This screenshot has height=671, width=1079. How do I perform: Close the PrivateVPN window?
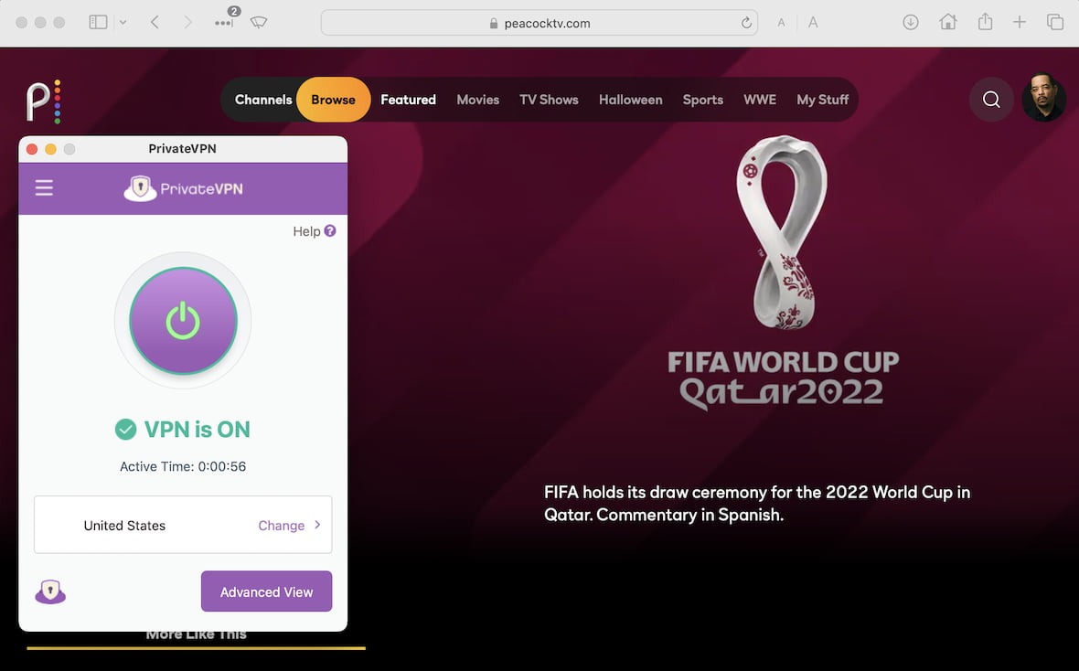click(32, 149)
